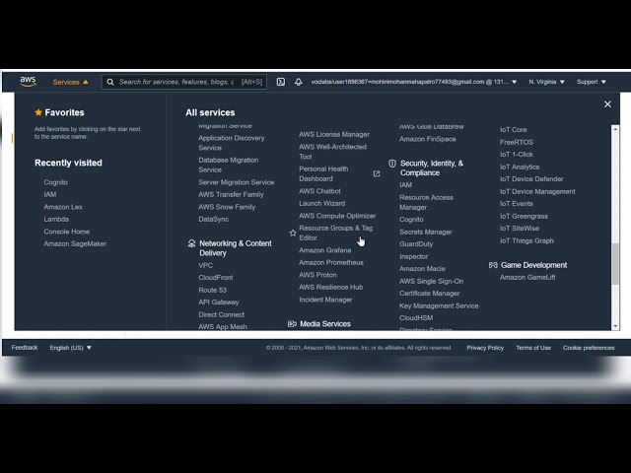Open Launch Wizard service
This screenshot has width=631, height=473.
point(321,204)
